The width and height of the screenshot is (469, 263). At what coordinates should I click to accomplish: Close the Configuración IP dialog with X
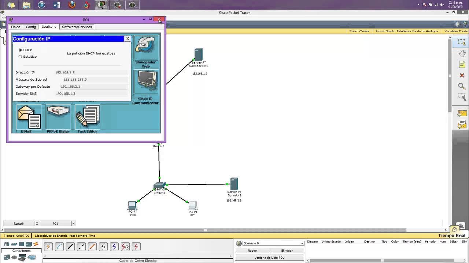pos(128,39)
